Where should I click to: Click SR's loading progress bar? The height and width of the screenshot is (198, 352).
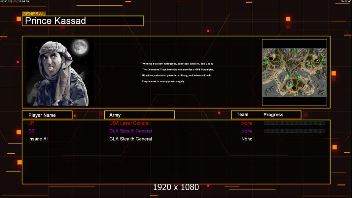[x=295, y=131]
